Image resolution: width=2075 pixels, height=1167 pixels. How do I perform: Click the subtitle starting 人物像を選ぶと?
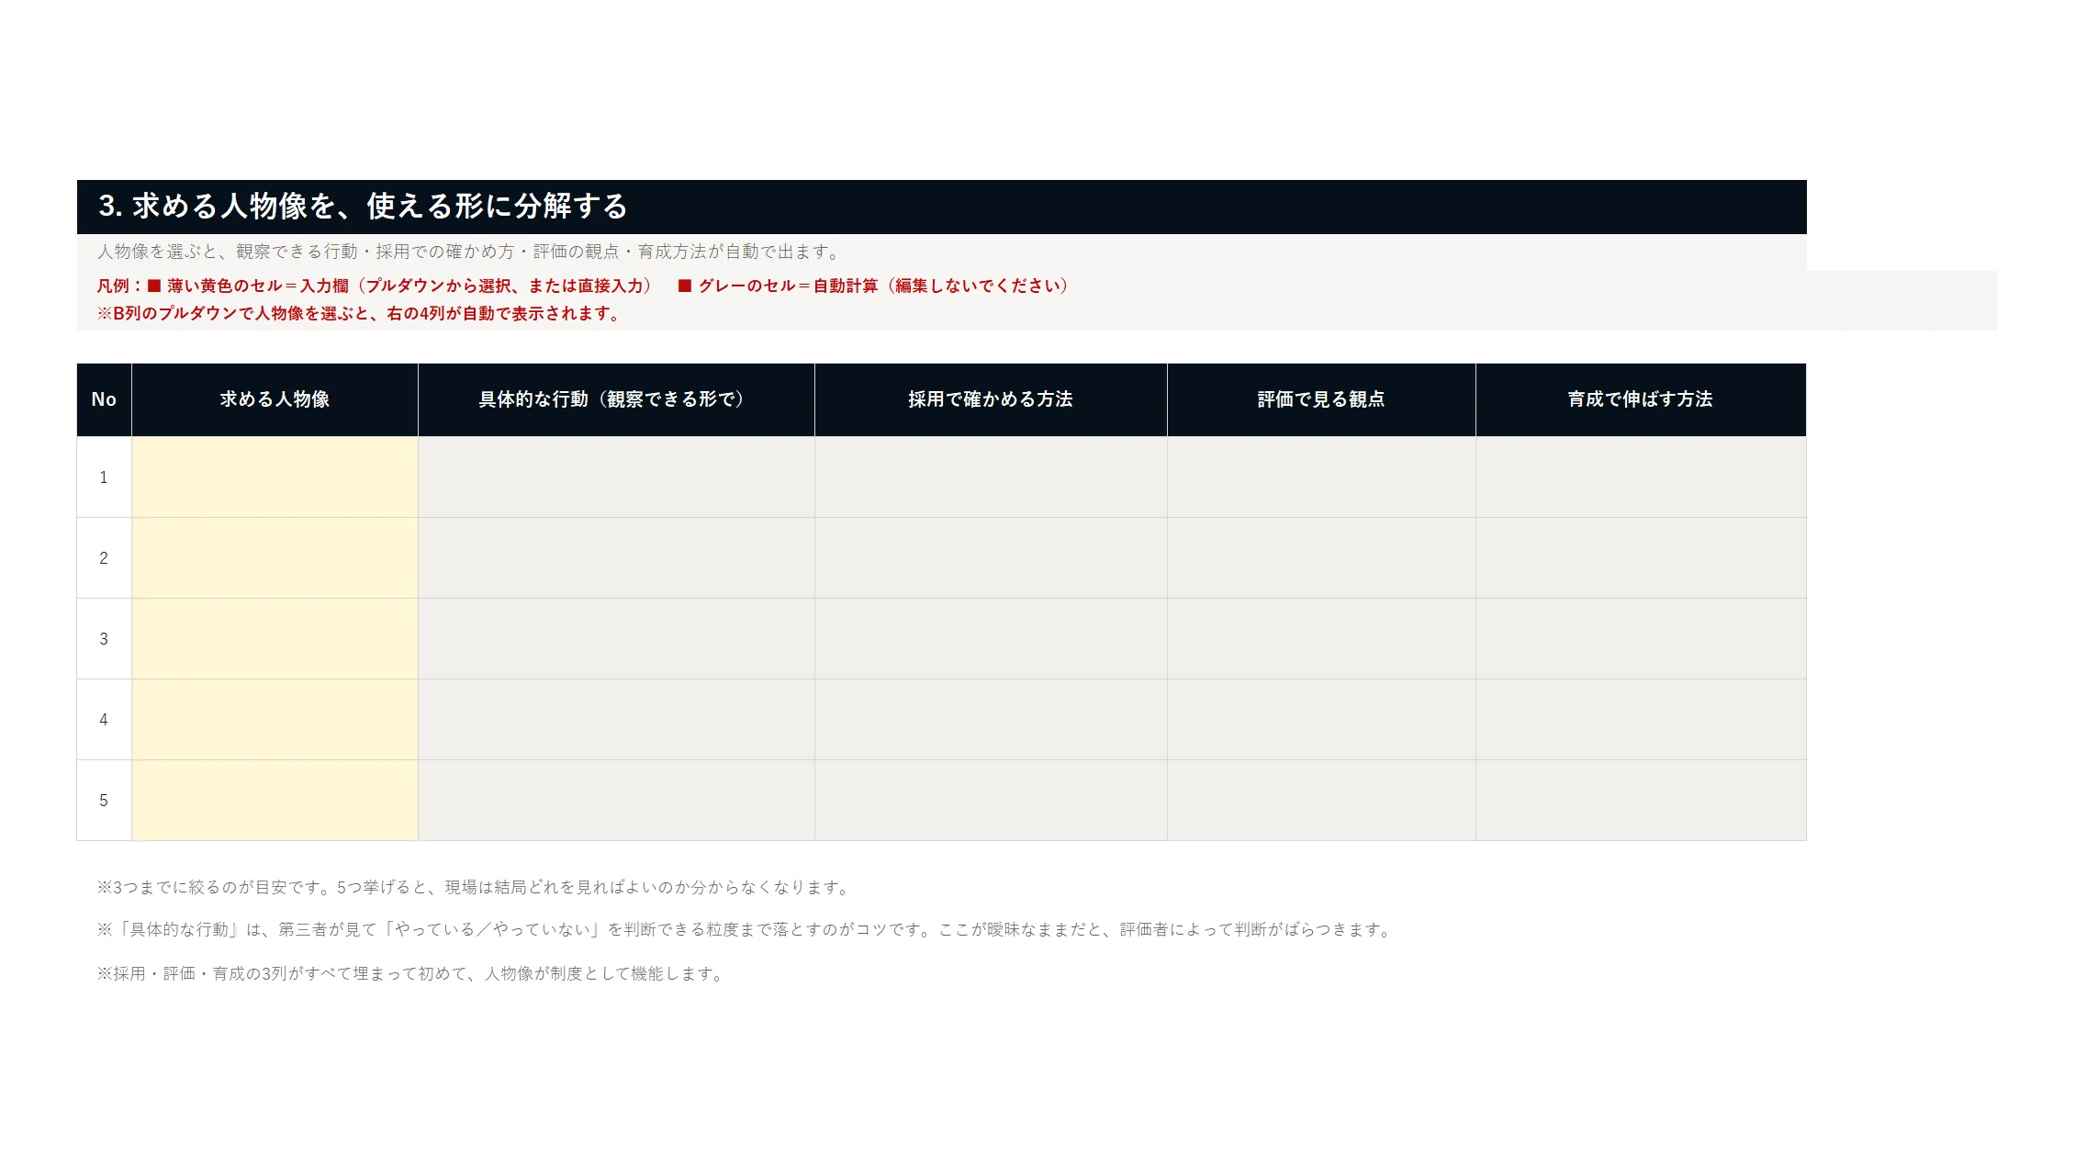tap(468, 252)
